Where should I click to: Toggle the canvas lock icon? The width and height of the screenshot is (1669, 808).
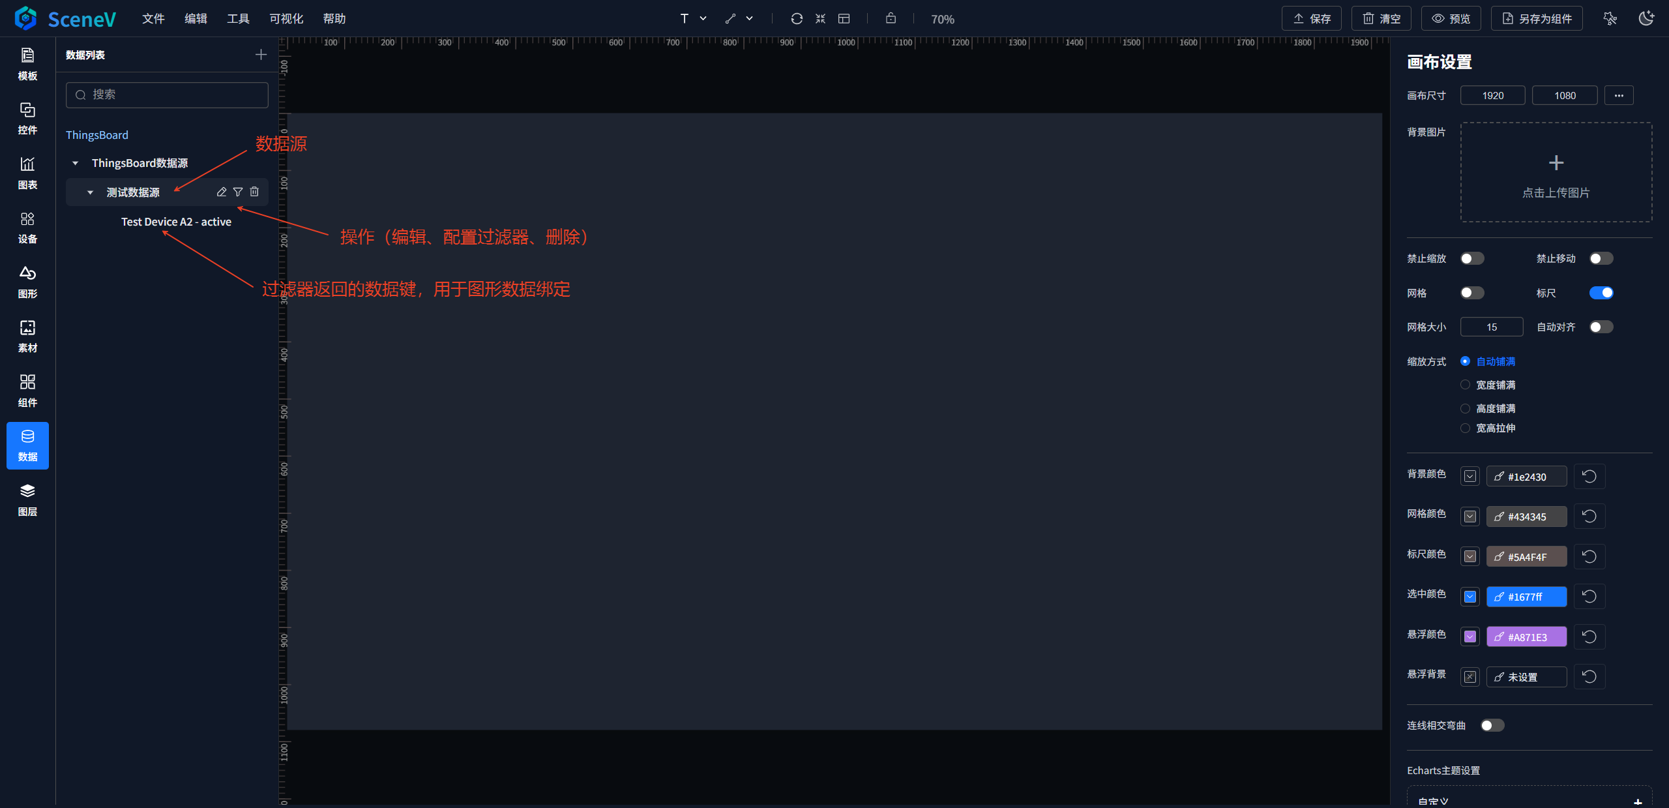[891, 18]
